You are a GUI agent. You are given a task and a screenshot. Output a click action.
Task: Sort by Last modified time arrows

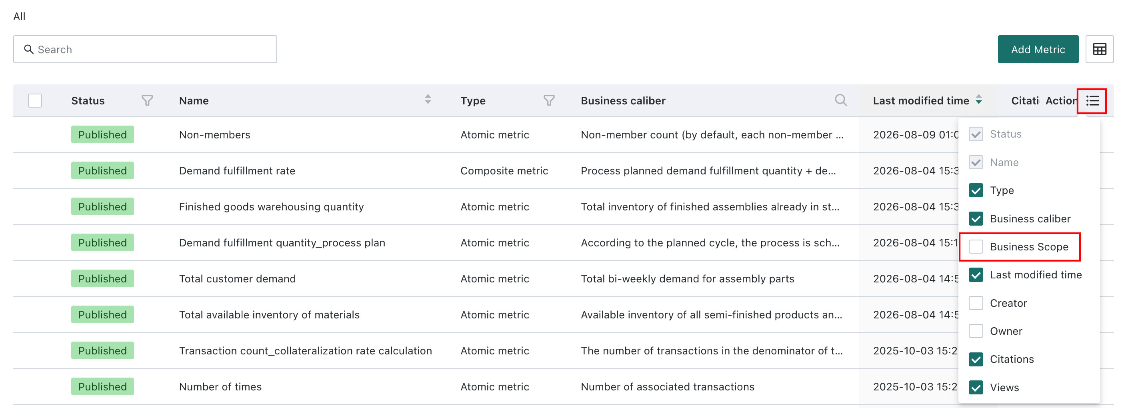(x=979, y=100)
